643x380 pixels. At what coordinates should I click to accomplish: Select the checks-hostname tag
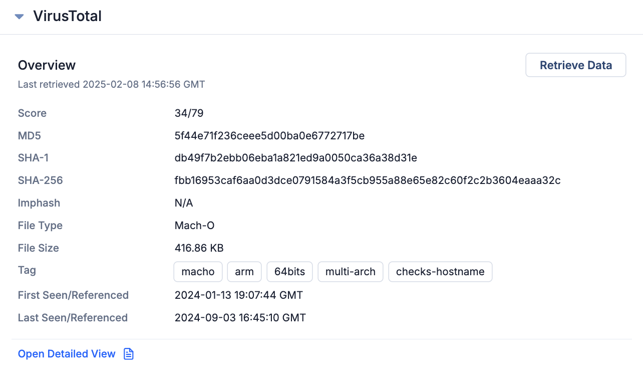(x=440, y=271)
